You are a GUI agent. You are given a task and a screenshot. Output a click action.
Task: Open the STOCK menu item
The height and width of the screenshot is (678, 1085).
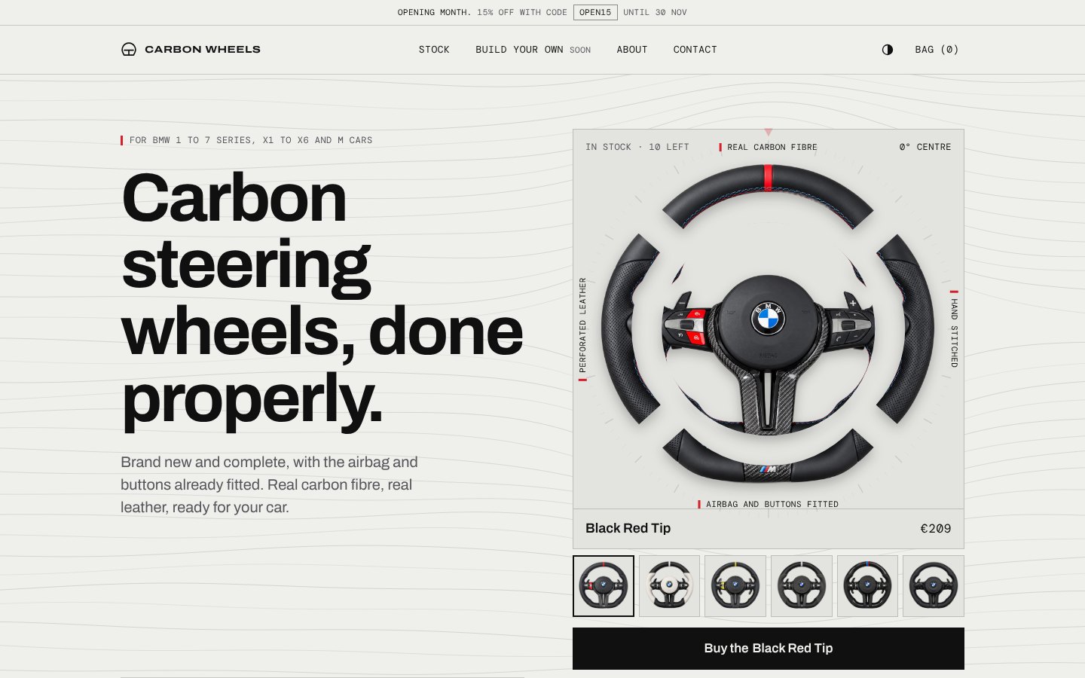[434, 50]
